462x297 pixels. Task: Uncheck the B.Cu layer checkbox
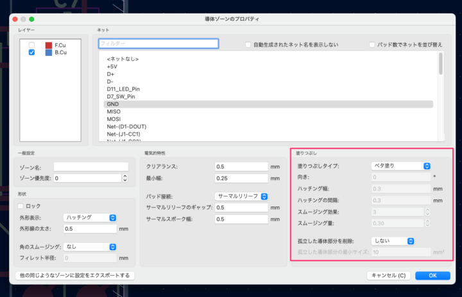click(x=31, y=53)
